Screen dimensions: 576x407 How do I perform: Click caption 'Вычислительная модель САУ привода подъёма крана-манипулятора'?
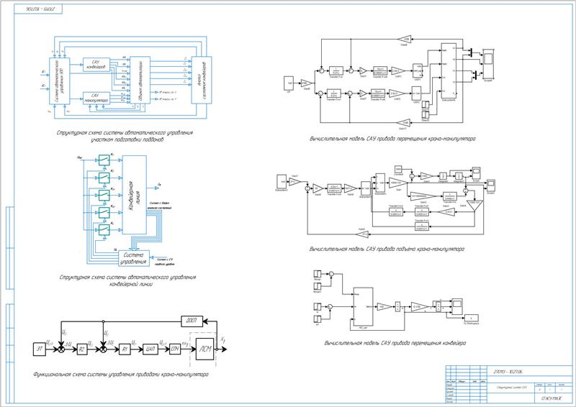pyautogui.click(x=387, y=249)
